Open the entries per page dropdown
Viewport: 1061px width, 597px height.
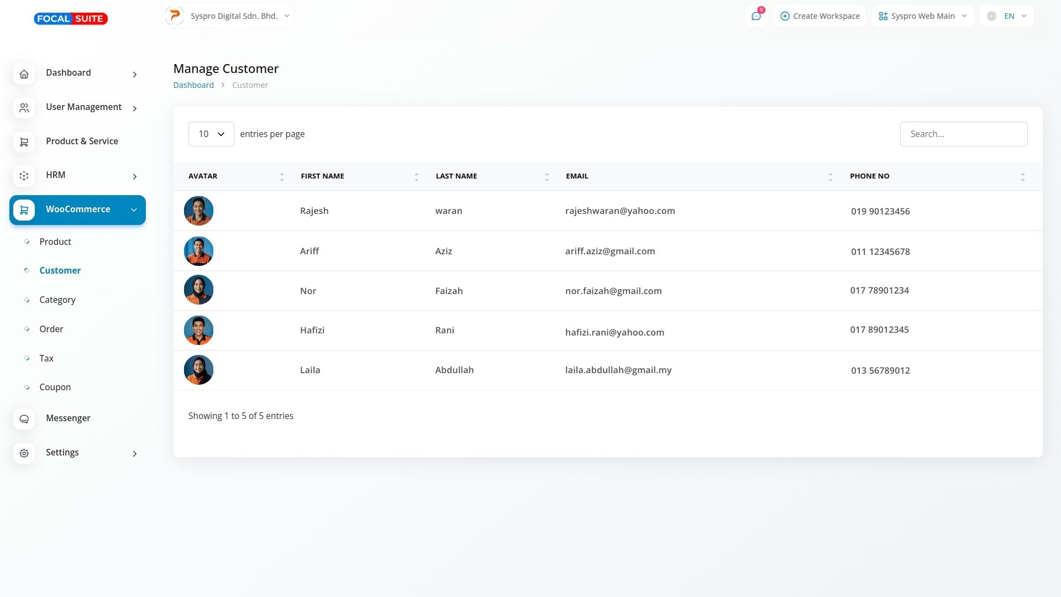tap(211, 134)
